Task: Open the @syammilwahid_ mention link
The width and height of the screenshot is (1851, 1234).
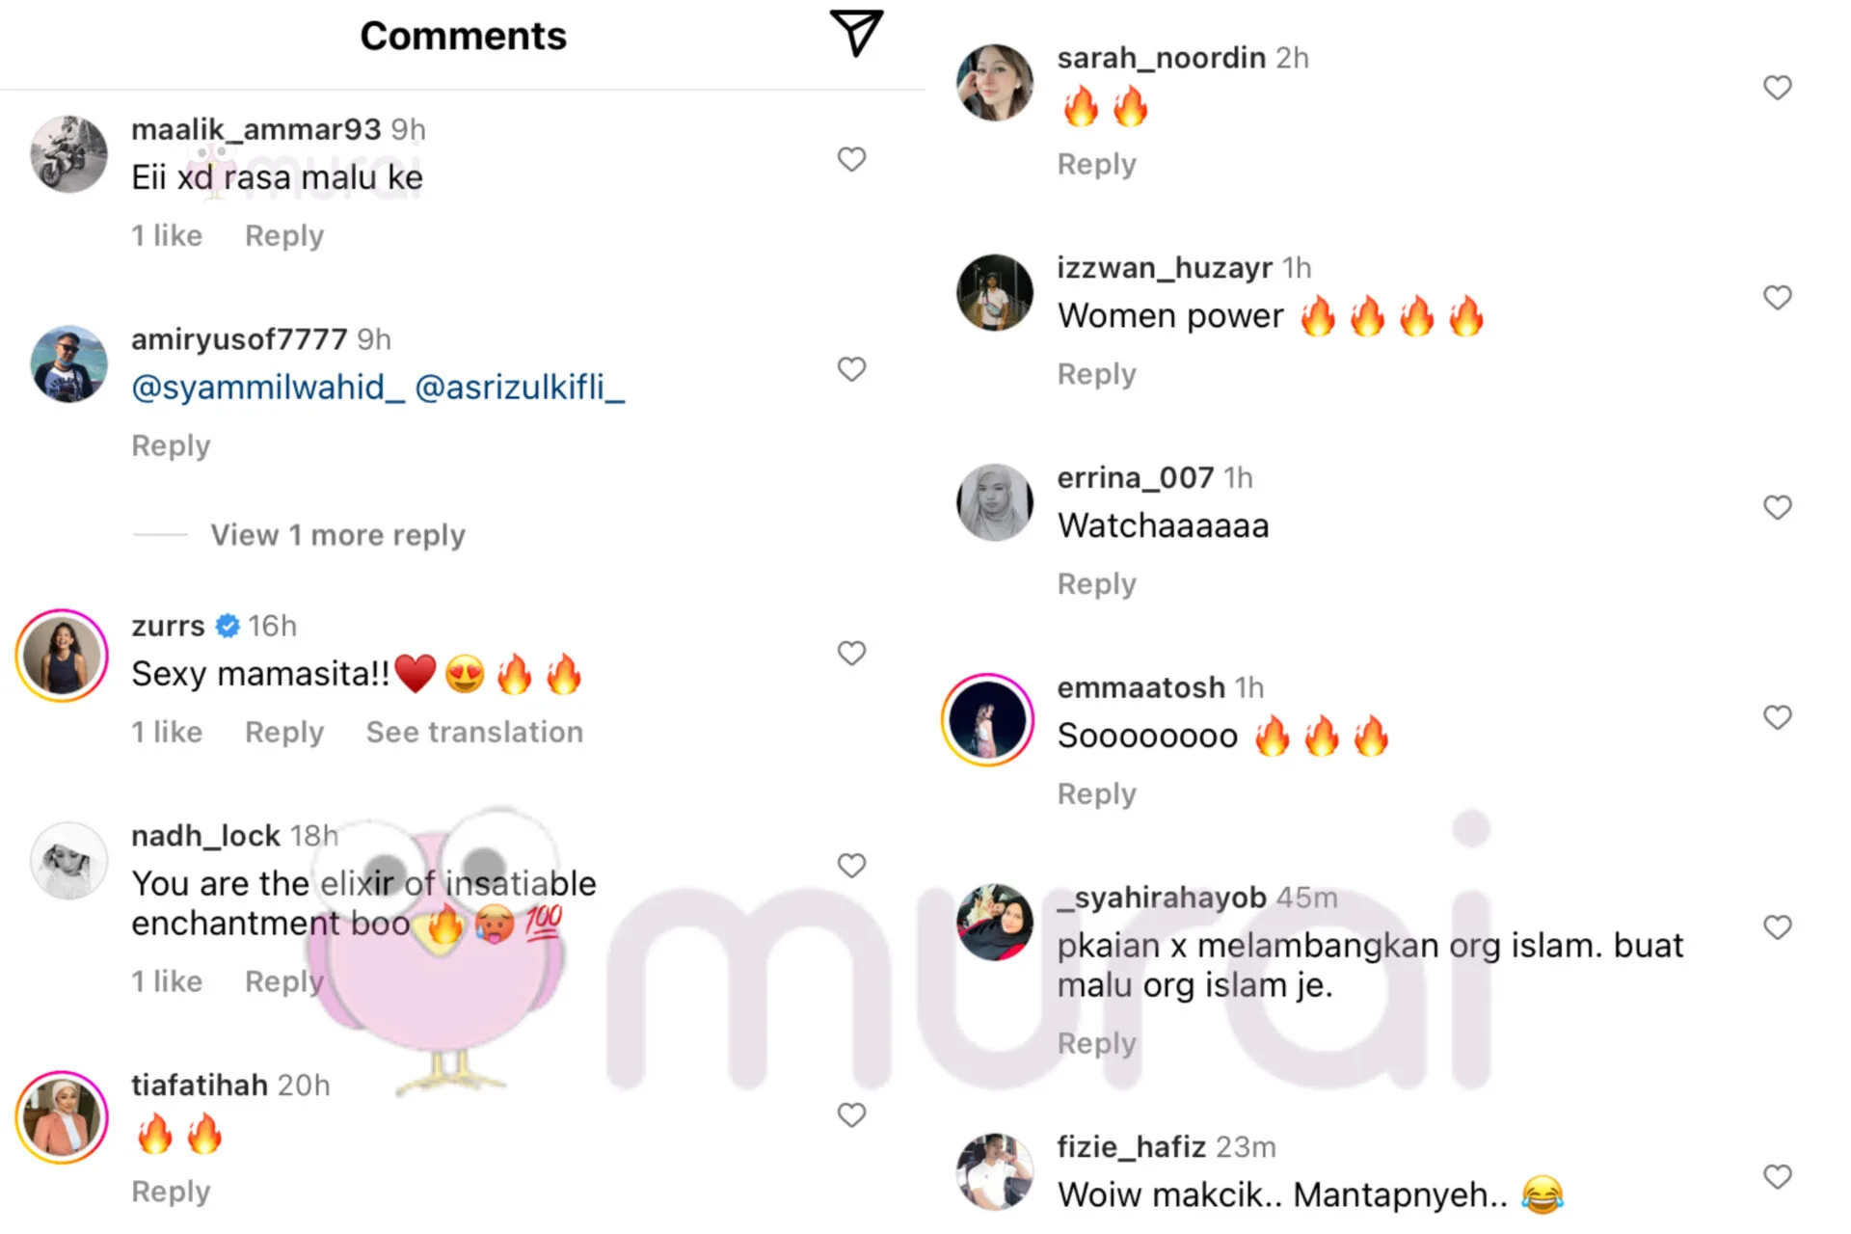Action: (268, 388)
